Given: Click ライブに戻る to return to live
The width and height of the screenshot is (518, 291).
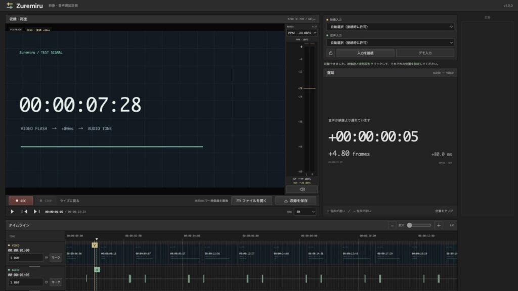Looking at the screenshot, I should tap(69, 201).
